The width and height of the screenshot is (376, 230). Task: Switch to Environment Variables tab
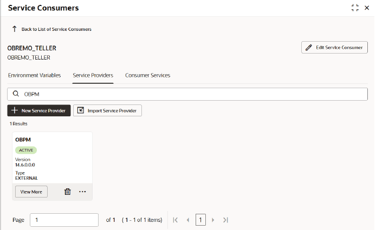click(x=35, y=75)
